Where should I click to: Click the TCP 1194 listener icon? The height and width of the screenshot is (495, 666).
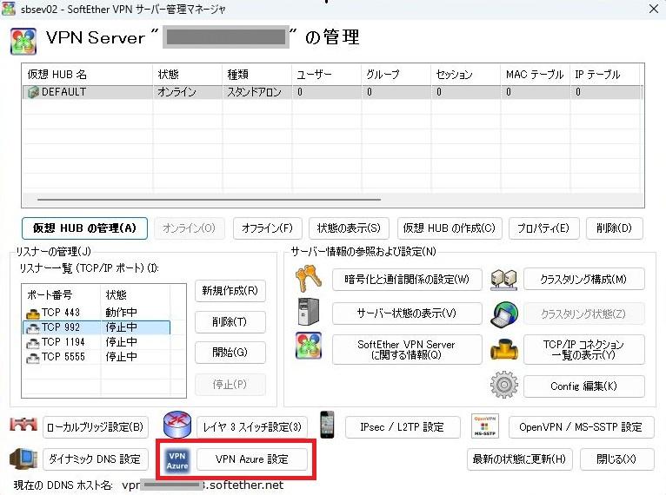click(33, 343)
